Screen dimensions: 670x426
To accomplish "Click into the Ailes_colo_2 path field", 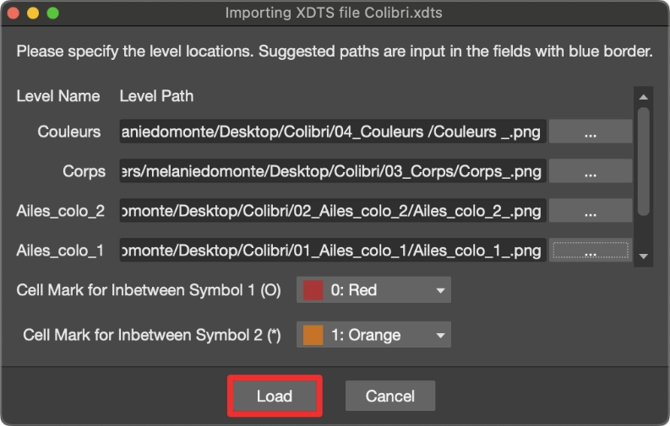I will tap(332, 211).
